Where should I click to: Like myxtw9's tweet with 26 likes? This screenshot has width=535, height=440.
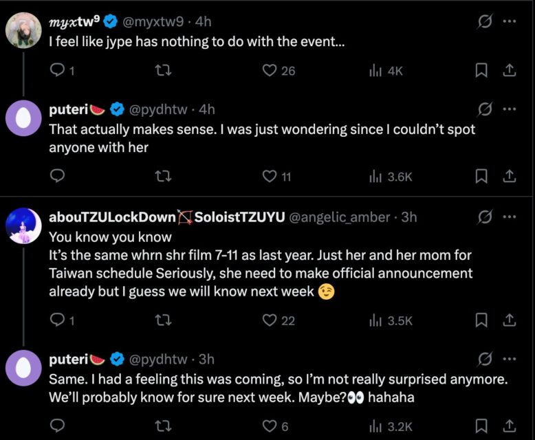pos(279,71)
